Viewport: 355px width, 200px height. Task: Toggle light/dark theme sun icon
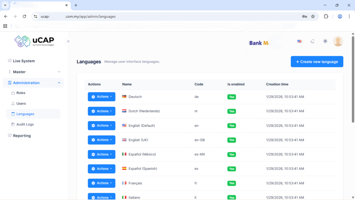pos(325,41)
